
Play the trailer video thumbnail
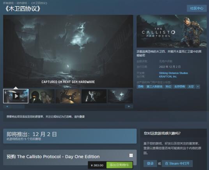(x=16, y=96)
